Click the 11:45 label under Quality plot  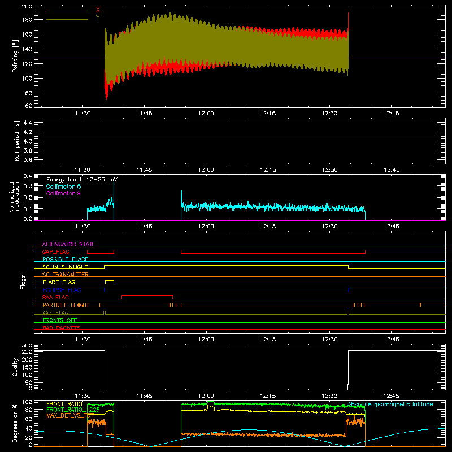pyautogui.click(x=145, y=396)
